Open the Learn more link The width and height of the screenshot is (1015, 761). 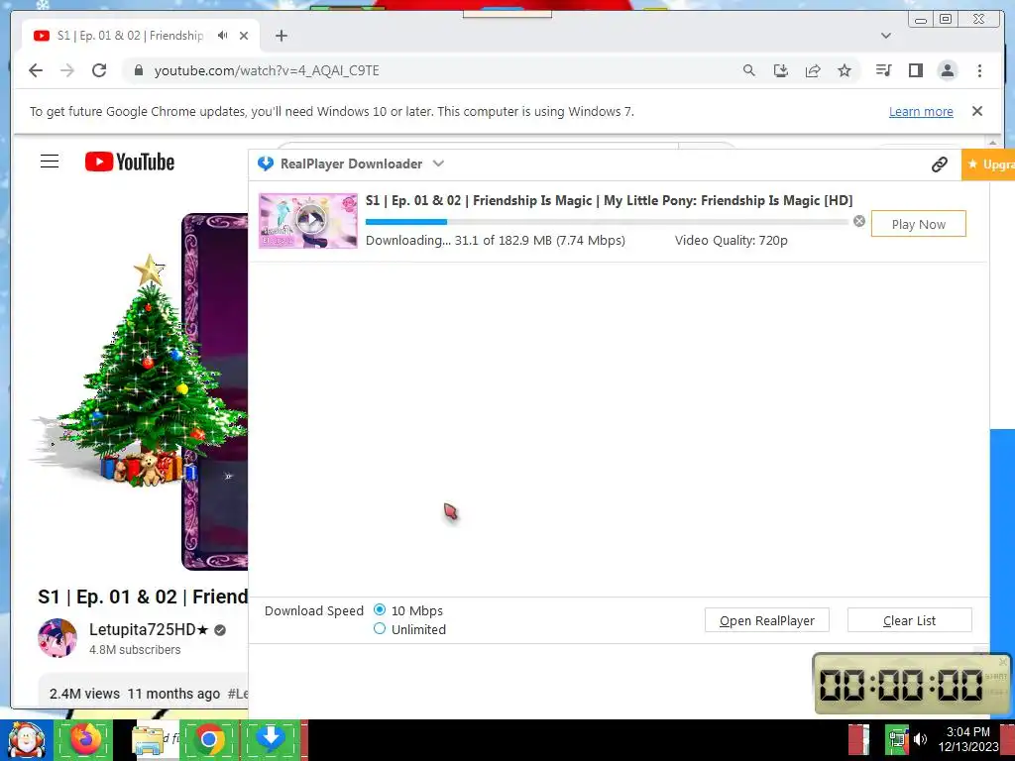(921, 111)
